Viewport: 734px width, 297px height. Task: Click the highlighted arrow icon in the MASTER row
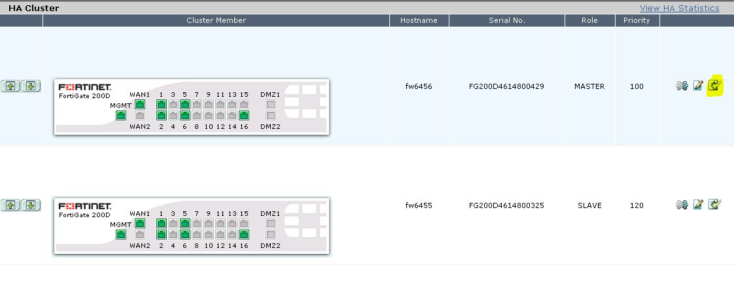(714, 85)
